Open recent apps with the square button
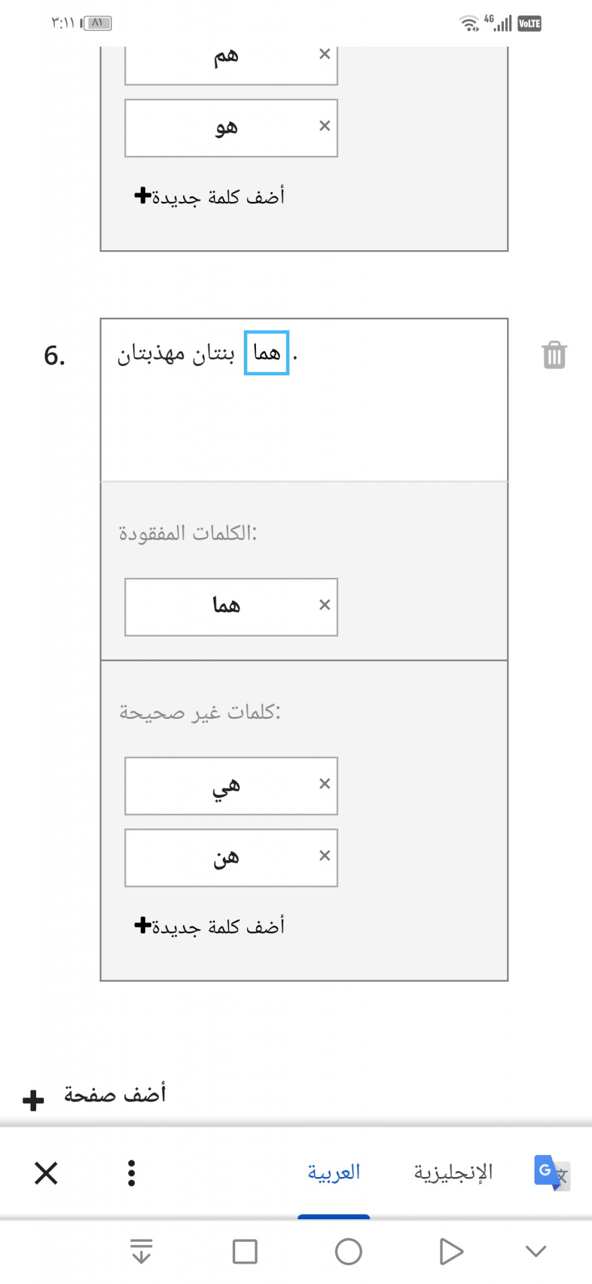The width and height of the screenshot is (592, 1284). [x=245, y=1251]
